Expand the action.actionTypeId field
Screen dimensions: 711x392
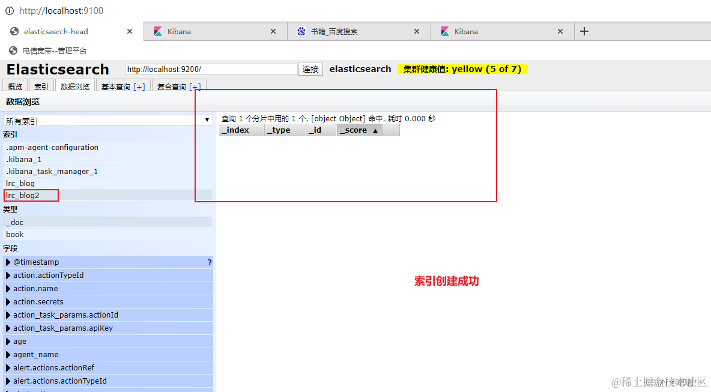(x=8, y=275)
